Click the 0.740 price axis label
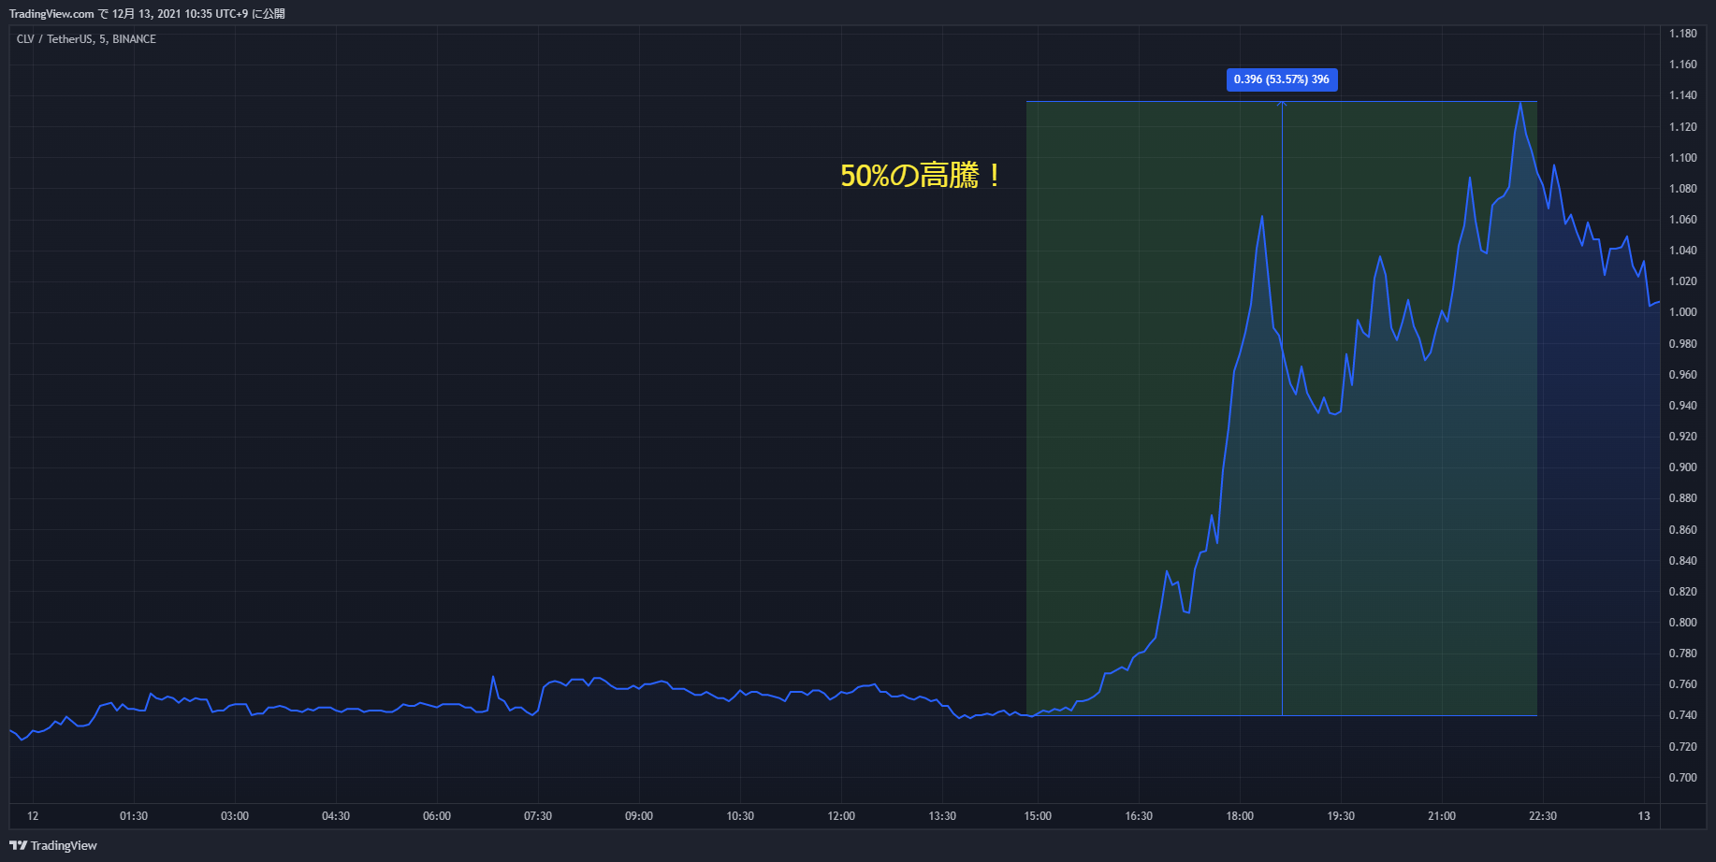The width and height of the screenshot is (1716, 862). point(1682,715)
